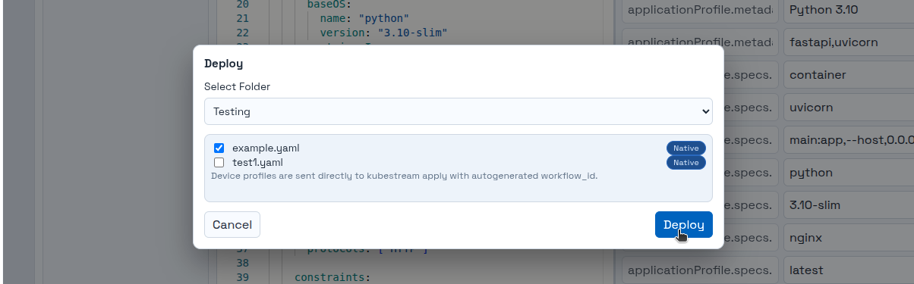
Task: Click the nginx value field
Action: [x=849, y=238]
